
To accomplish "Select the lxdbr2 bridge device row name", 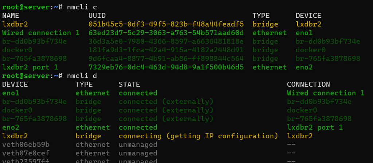I will tap(15, 136).
